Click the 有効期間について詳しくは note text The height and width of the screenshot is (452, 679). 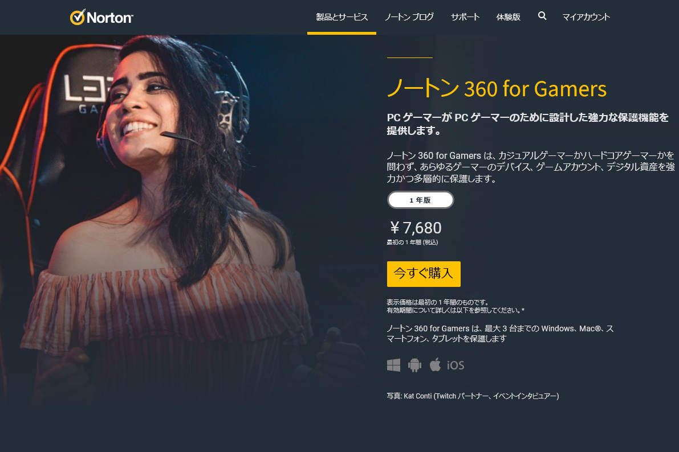tap(456, 310)
